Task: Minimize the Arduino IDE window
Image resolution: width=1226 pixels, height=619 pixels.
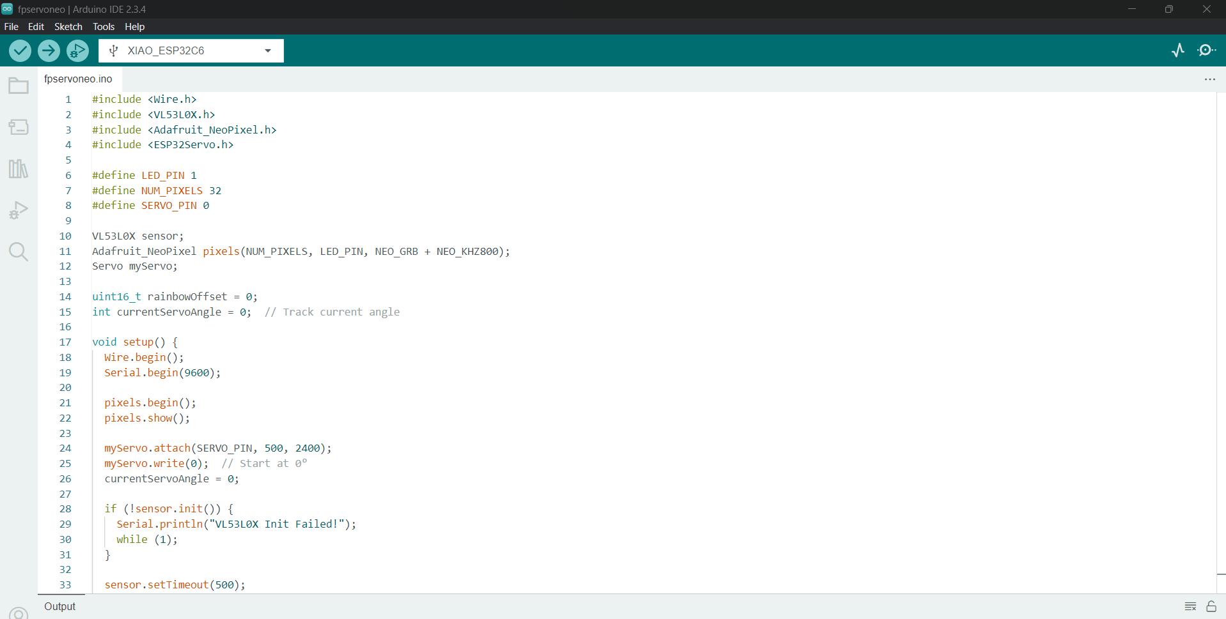Action: pos(1132,9)
